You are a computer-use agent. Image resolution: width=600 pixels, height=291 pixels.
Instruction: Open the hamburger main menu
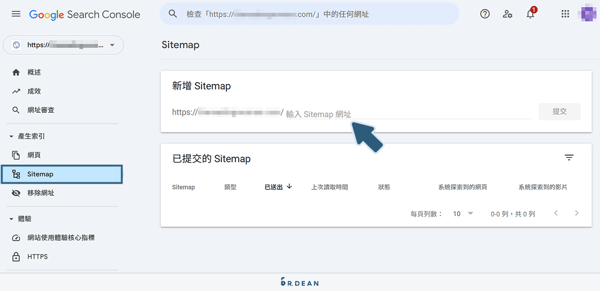pos(16,14)
